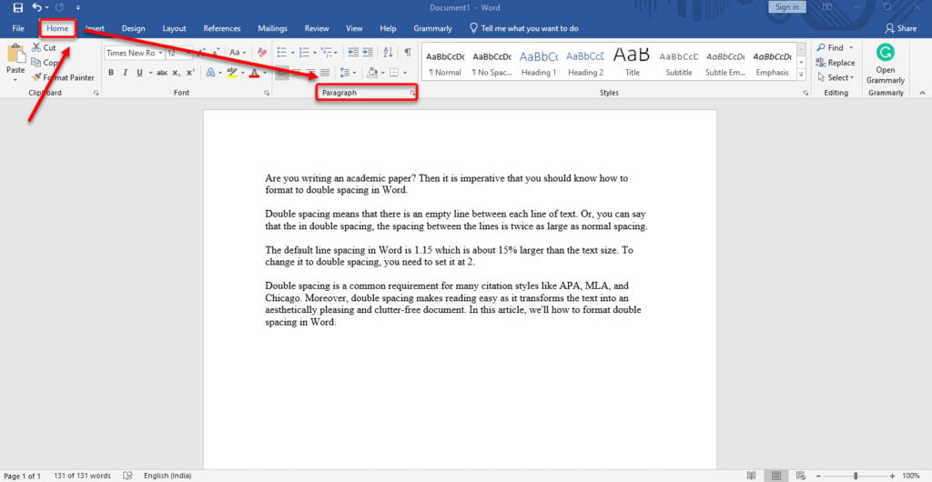The width and height of the screenshot is (932, 482).
Task: Apply Format Painter
Action: tap(63, 77)
